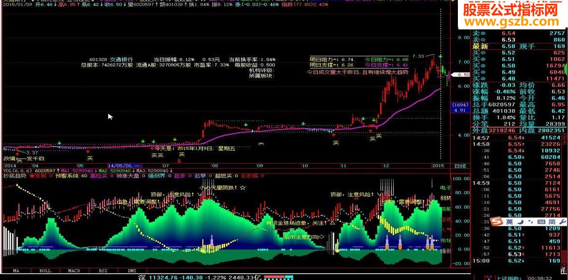The width and height of the screenshot is (568, 280).
Task: Click the Sogou input method S logo
Action: click(497, 222)
